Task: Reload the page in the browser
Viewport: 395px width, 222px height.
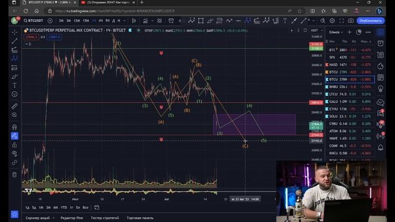Action: tap(26, 11)
